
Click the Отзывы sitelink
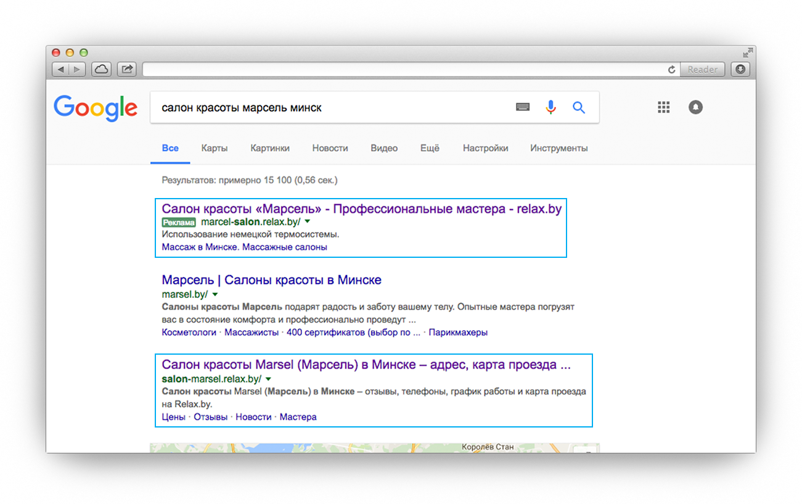click(210, 416)
